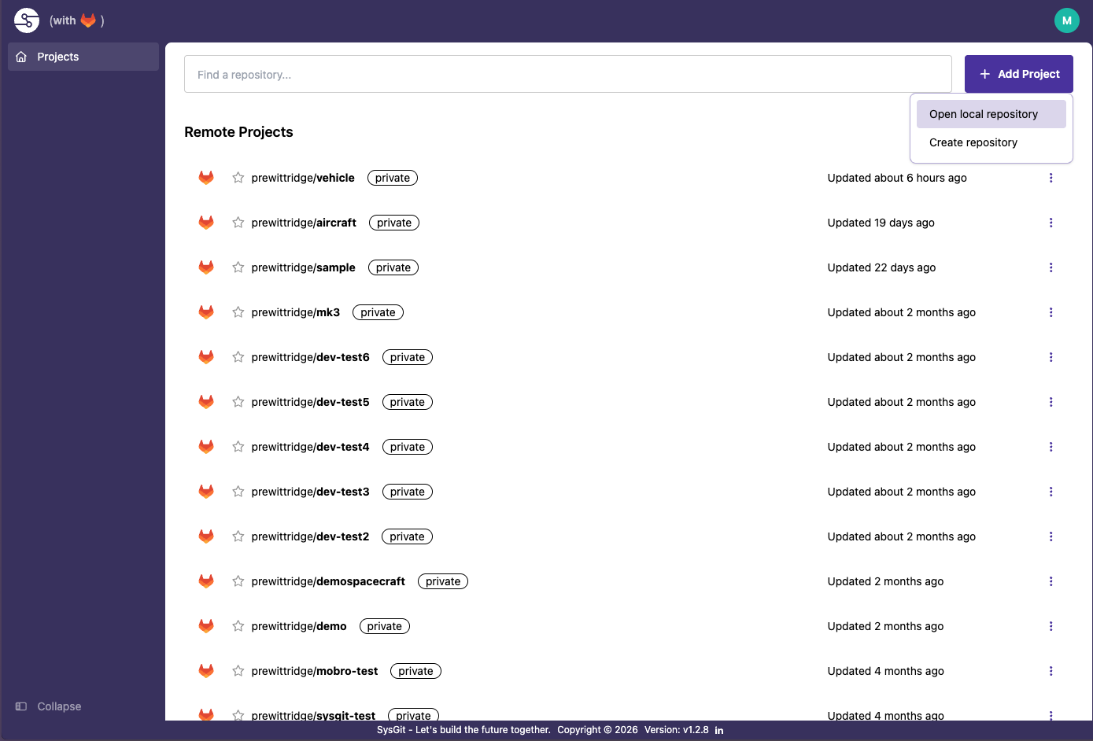This screenshot has height=741, width=1093.
Task: Open more options for dev-test5 project
Action: tap(1051, 402)
